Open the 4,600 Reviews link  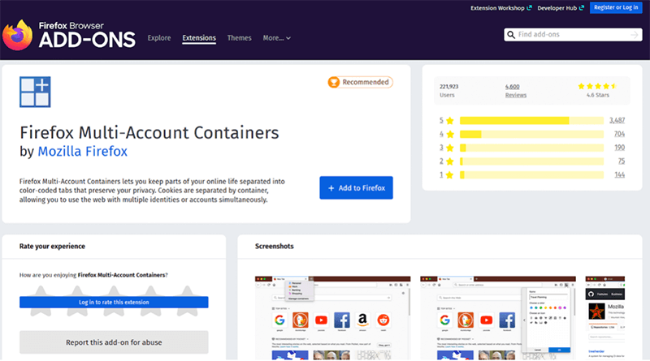516,91
